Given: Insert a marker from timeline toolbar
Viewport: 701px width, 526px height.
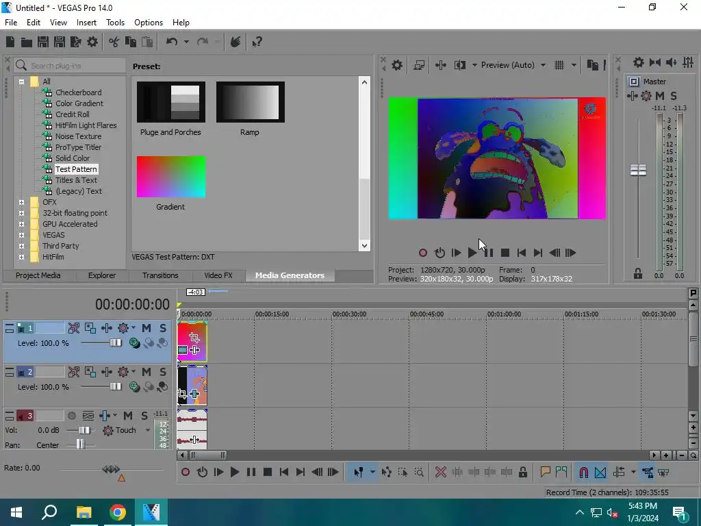Looking at the screenshot, I should click(545, 473).
